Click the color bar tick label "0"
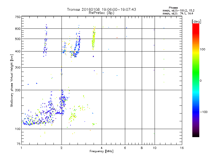This screenshot has width=214, height=161. [201, 81]
